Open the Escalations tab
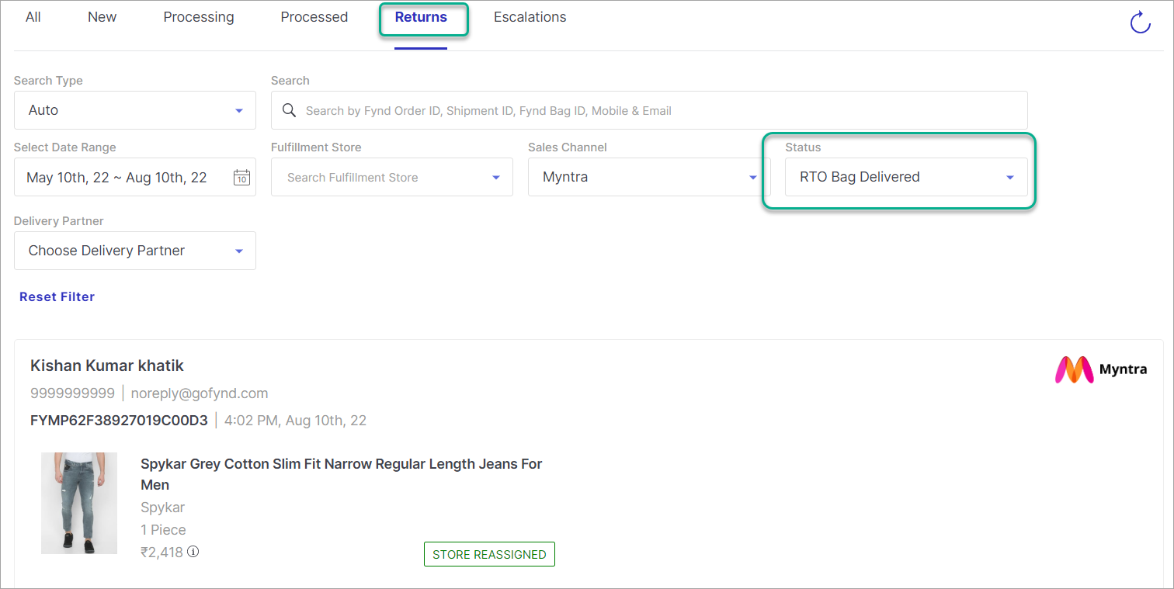Image resolution: width=1174 pixels, height=589 pixels. (530, 16)
